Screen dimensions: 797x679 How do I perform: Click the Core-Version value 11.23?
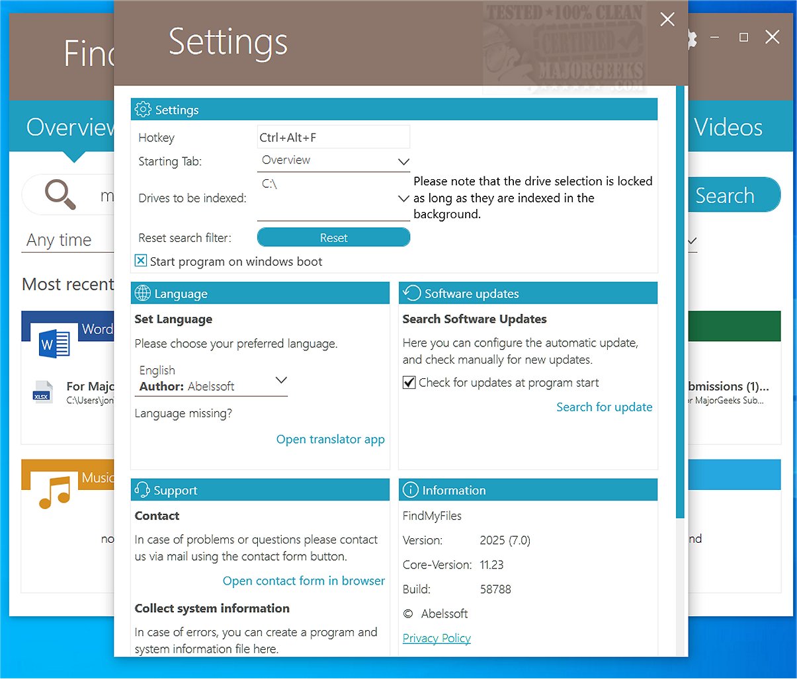[492, 565]
